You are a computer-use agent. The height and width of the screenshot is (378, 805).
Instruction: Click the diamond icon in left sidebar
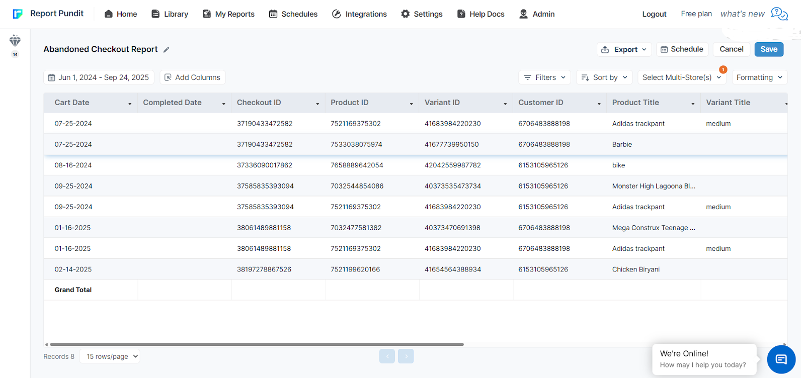(15, 41)
